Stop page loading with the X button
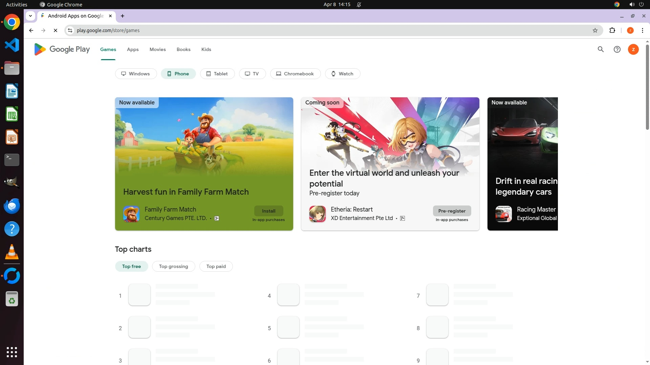The height and width of the screenshot is (365, 650). click(x=56, y=30)
